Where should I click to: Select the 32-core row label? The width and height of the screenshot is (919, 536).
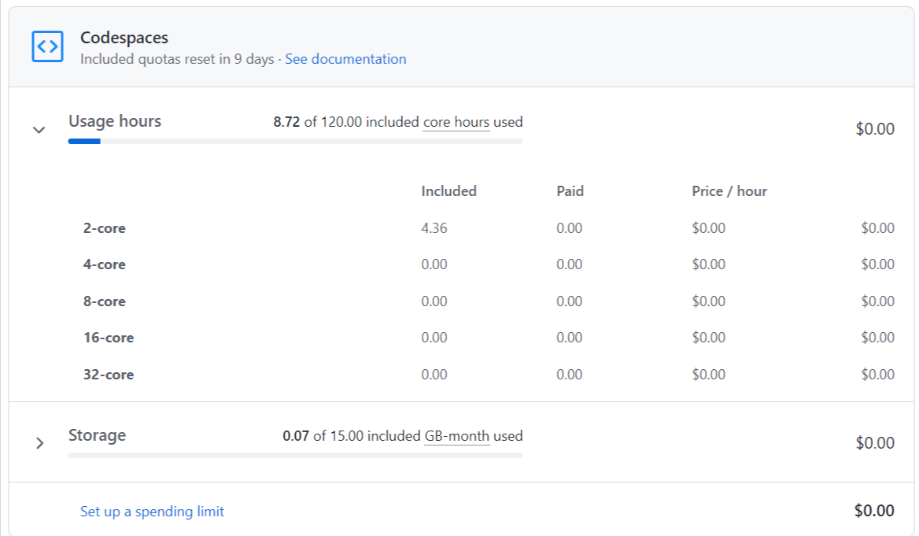tap(109, 375)
